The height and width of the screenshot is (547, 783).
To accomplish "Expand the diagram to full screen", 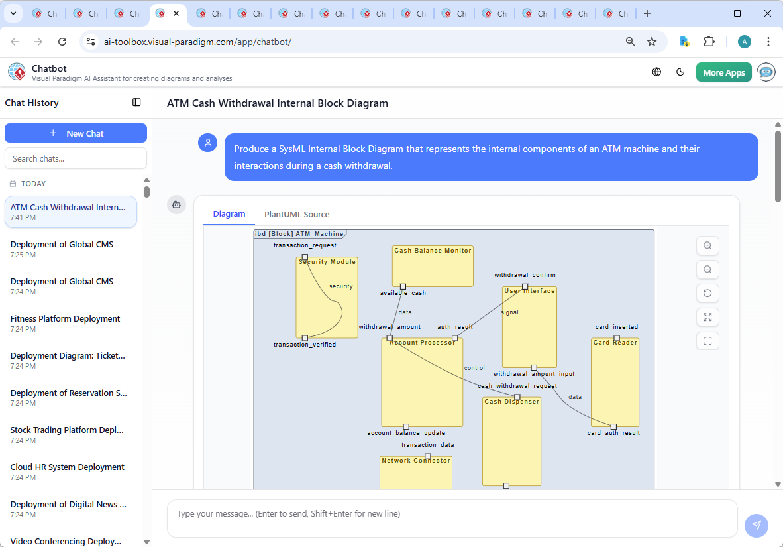I will (707, 317).
